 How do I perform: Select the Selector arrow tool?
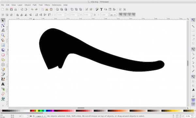click(x=3, y=21)
